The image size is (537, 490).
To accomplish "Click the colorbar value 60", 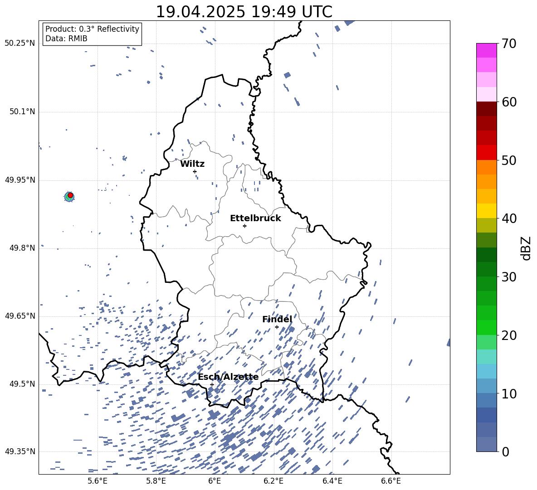I will pyautogui.click(x=509, y=102).
